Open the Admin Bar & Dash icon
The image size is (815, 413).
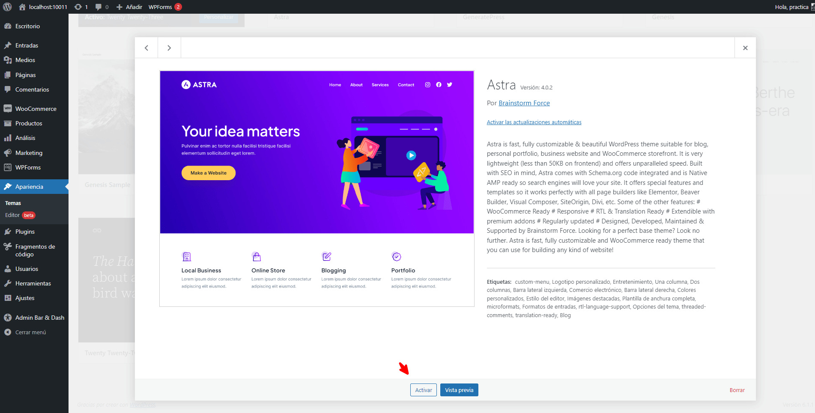(x=8, y=318)
